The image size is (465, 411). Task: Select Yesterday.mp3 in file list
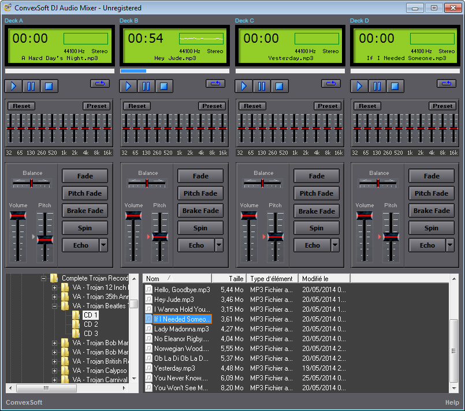tap(174, 368)
